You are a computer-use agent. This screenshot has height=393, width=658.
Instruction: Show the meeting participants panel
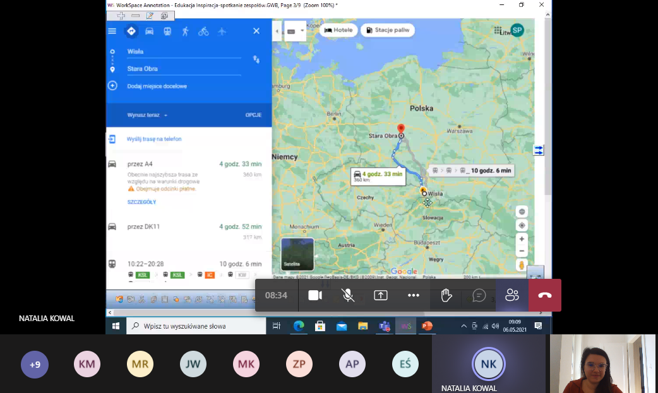[511, 295]
